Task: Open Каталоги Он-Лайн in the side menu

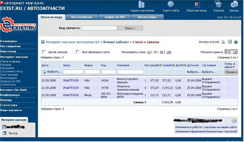Action: 13,90
